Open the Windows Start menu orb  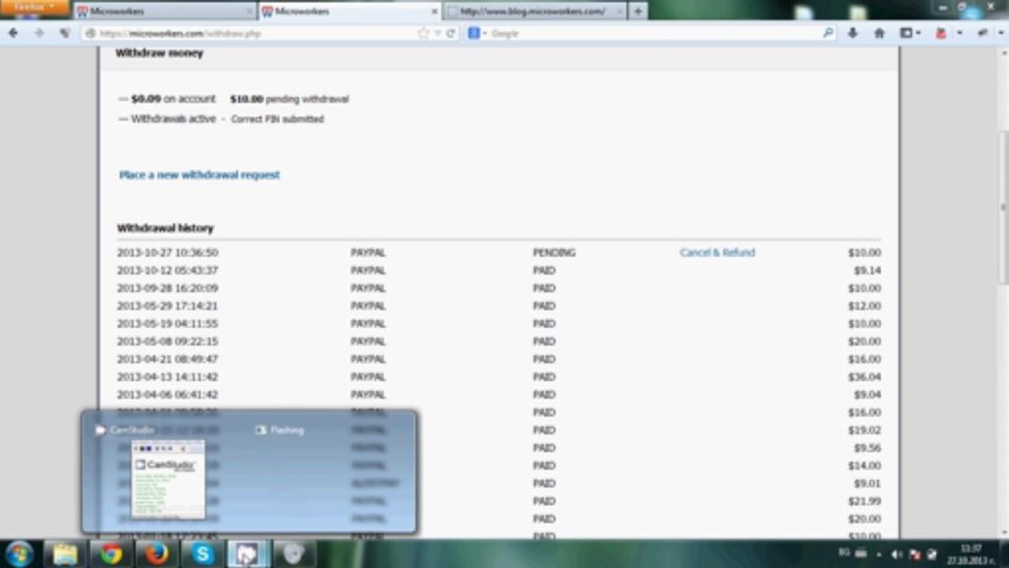(x=19, y=554)
